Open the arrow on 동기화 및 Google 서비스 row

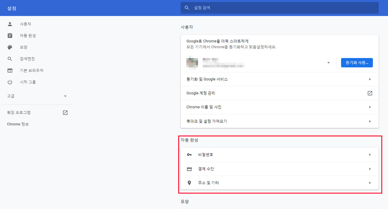pos(370,79)
